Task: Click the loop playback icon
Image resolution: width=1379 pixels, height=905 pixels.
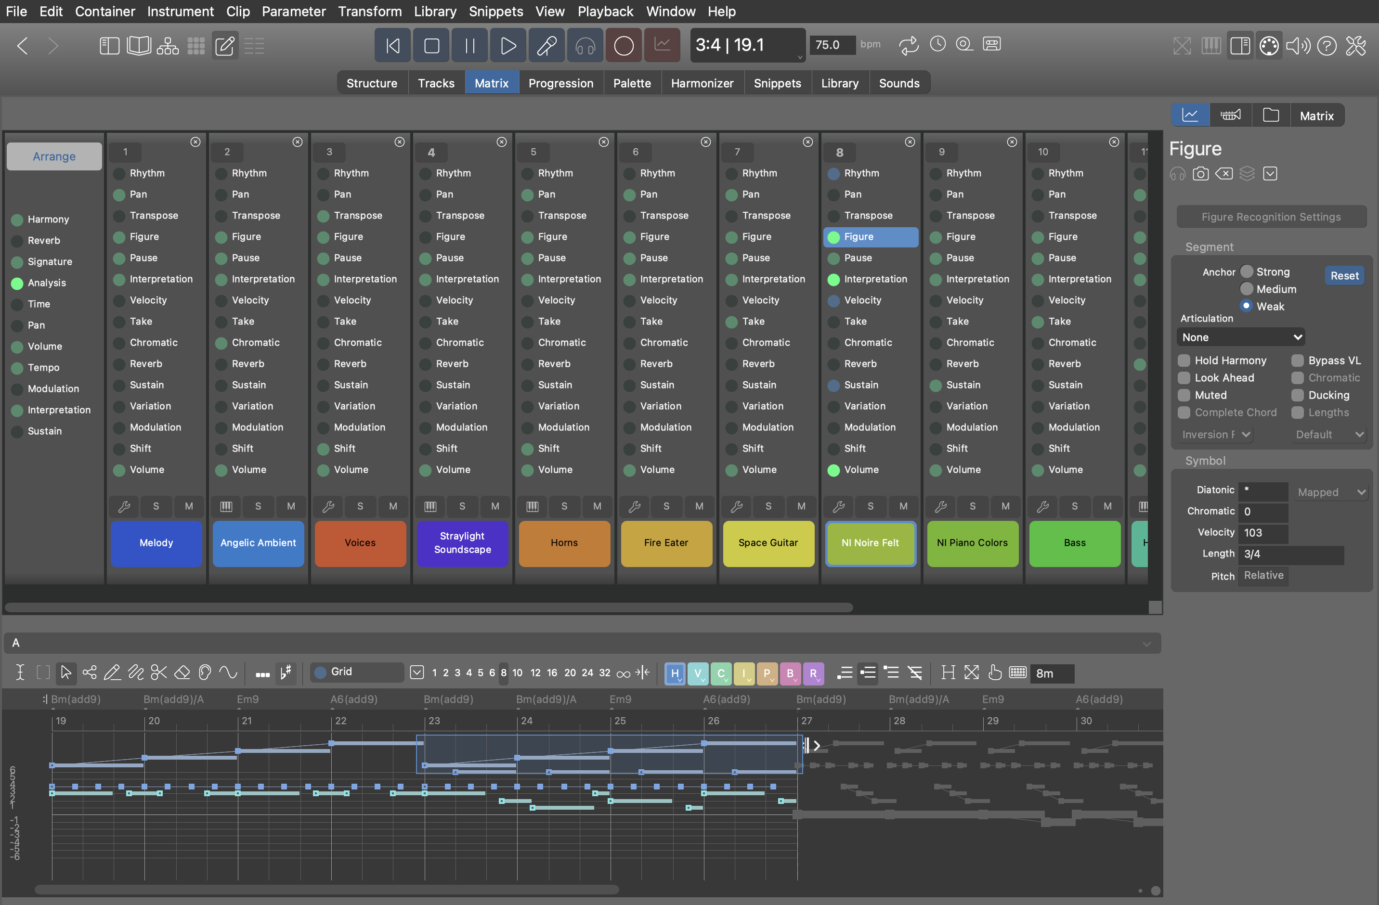Action: click(x=909, y=45)
